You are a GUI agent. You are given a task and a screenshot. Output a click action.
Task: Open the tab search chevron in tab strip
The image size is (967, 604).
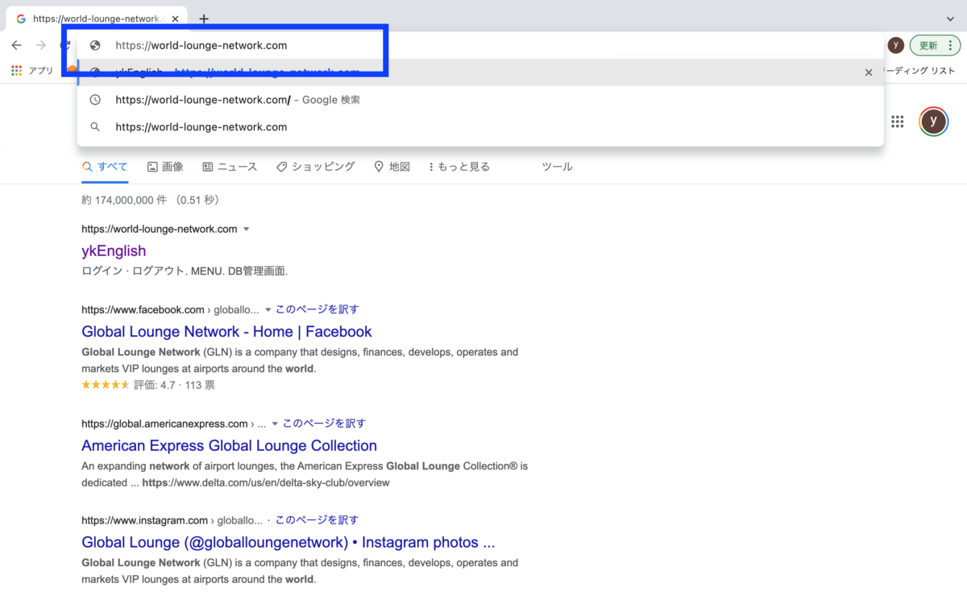point(951,19)
